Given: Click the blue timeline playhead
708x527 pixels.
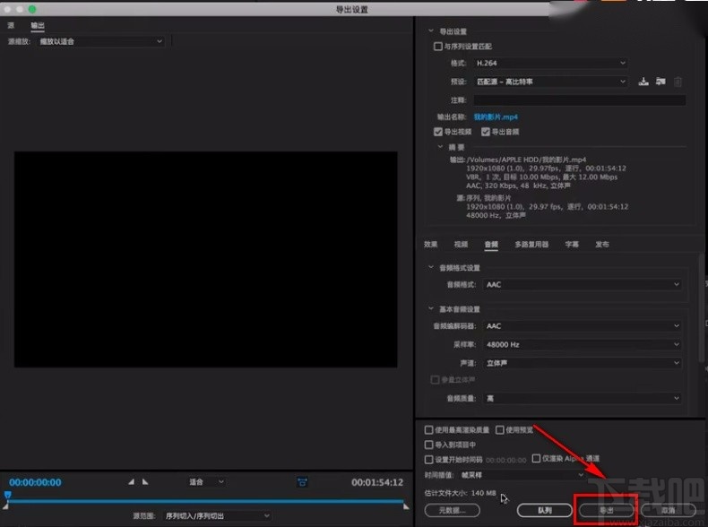Looking at the screenshot, I should 8,495.
